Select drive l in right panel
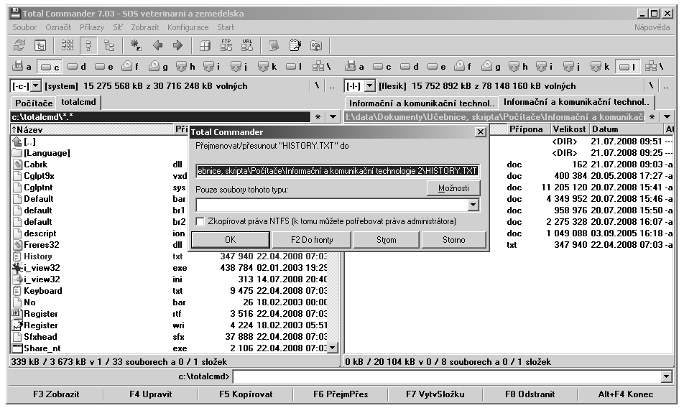This screenshot has height=408, width=684. [x=627, y=67]
